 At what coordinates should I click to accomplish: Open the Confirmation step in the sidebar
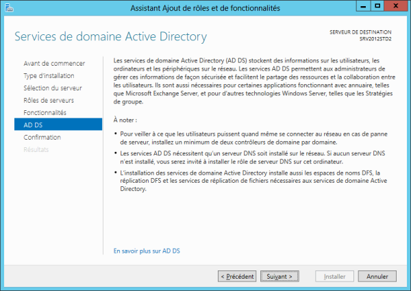click(x=42, y=137)
